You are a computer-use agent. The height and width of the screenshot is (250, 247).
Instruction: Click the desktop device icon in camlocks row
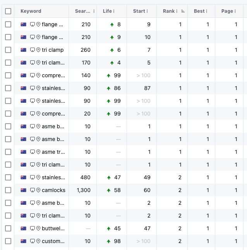pyautogui.click(x=33, y=190)
